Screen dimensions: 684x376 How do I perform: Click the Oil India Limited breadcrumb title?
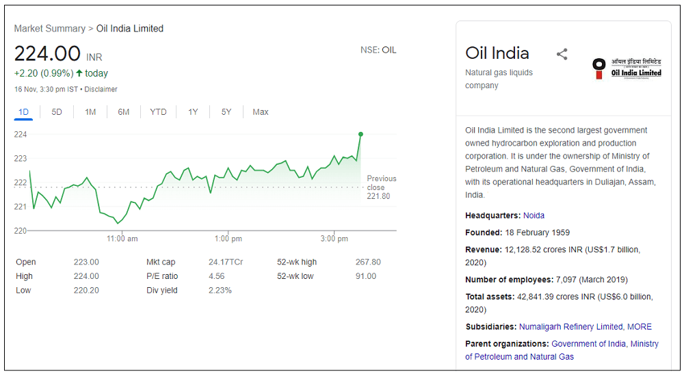(x=129, y=28)
